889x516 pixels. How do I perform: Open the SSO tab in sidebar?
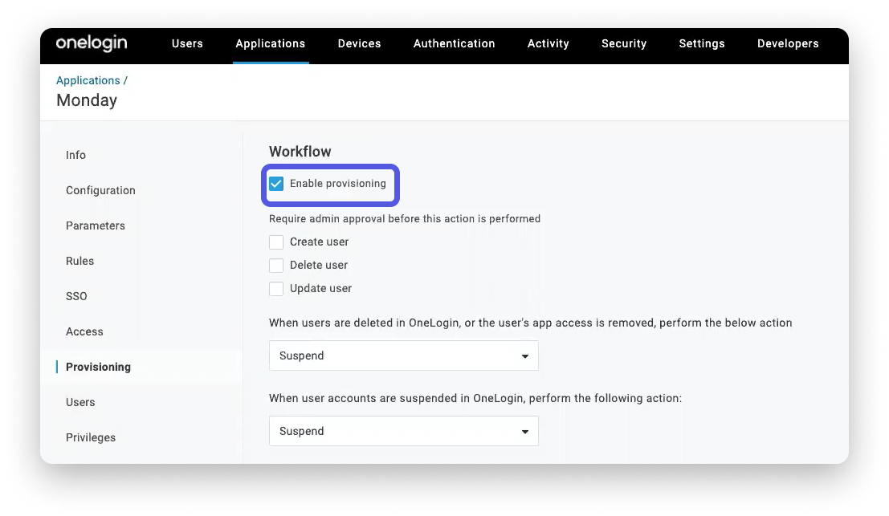(x=76, y=296)
